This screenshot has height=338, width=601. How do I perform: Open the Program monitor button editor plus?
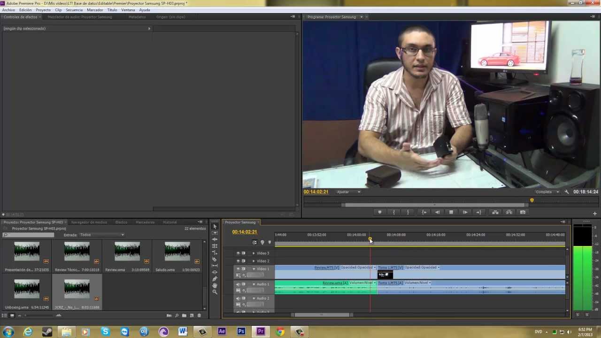pos(594,214)
